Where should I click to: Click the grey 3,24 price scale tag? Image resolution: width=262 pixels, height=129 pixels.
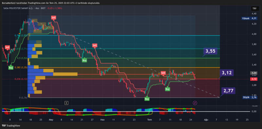(253, 73)
